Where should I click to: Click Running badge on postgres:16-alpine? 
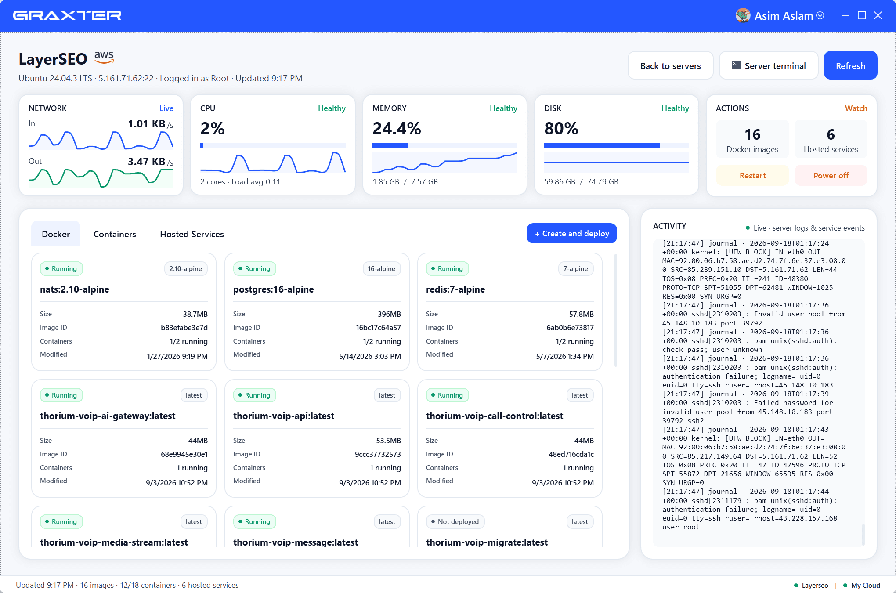click(254, 268)
